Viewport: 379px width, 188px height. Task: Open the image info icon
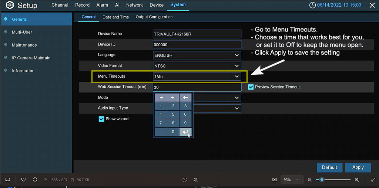[x=35, y=179]
